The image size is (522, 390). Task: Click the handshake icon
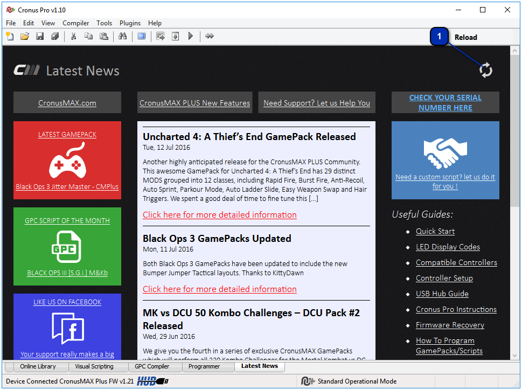point(445,153)
